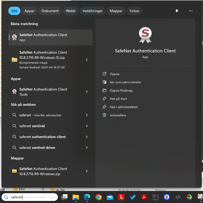
Task: Click the open-external icon beside Öppna
Action: (x=104, y=74)
